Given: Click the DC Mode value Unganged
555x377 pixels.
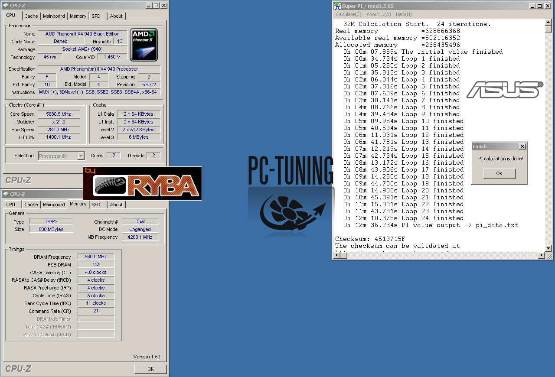Looking at the screenshot, I should coord(140,229).
